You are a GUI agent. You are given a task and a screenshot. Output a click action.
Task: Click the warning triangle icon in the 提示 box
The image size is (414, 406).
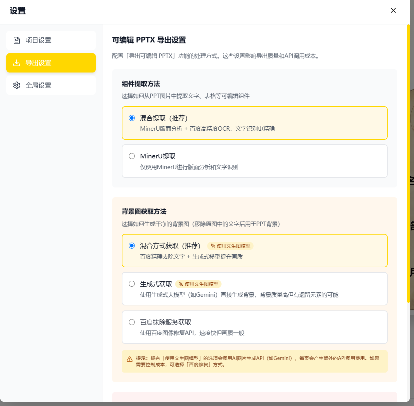click(x=130, y=359)
